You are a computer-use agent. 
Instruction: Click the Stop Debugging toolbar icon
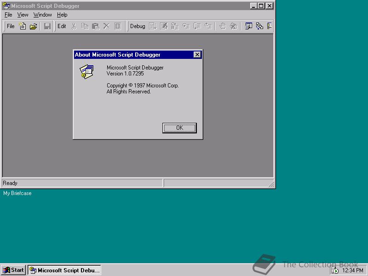coord(164,26)
